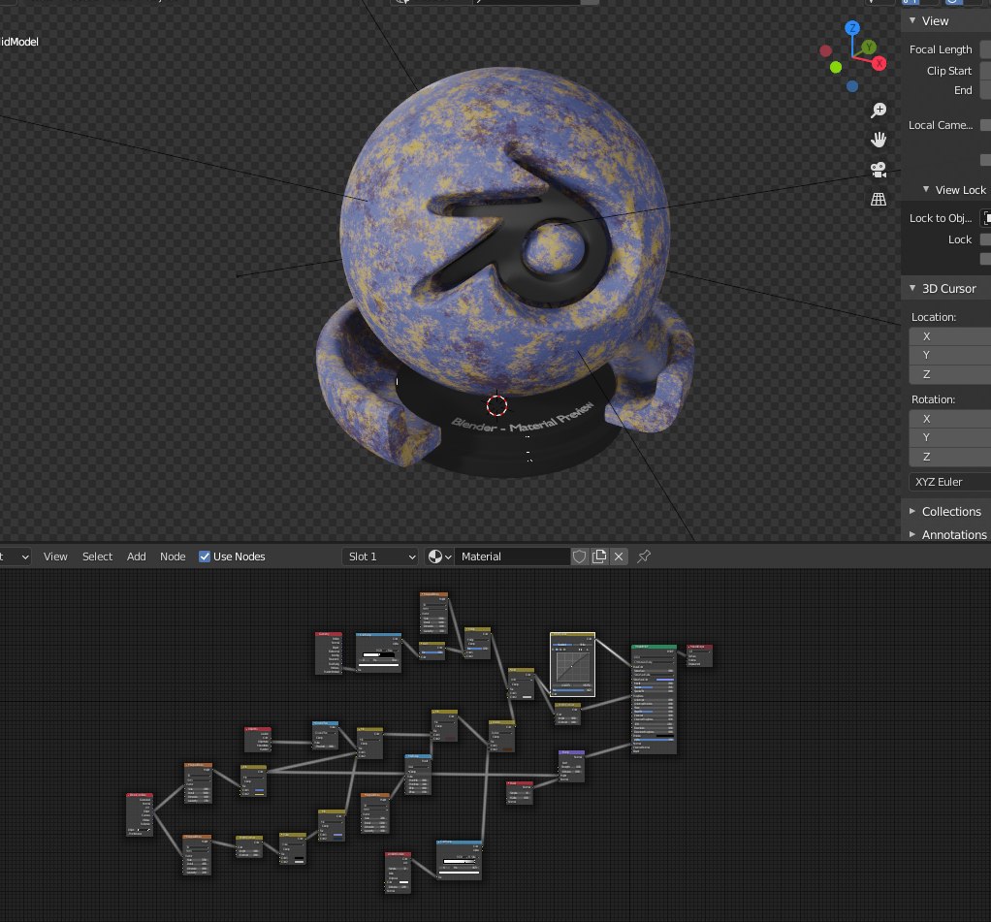The height and width of the screenshot is (922, 991).
Task: Click the green Y axis gizmo handle
Action: 869,47
